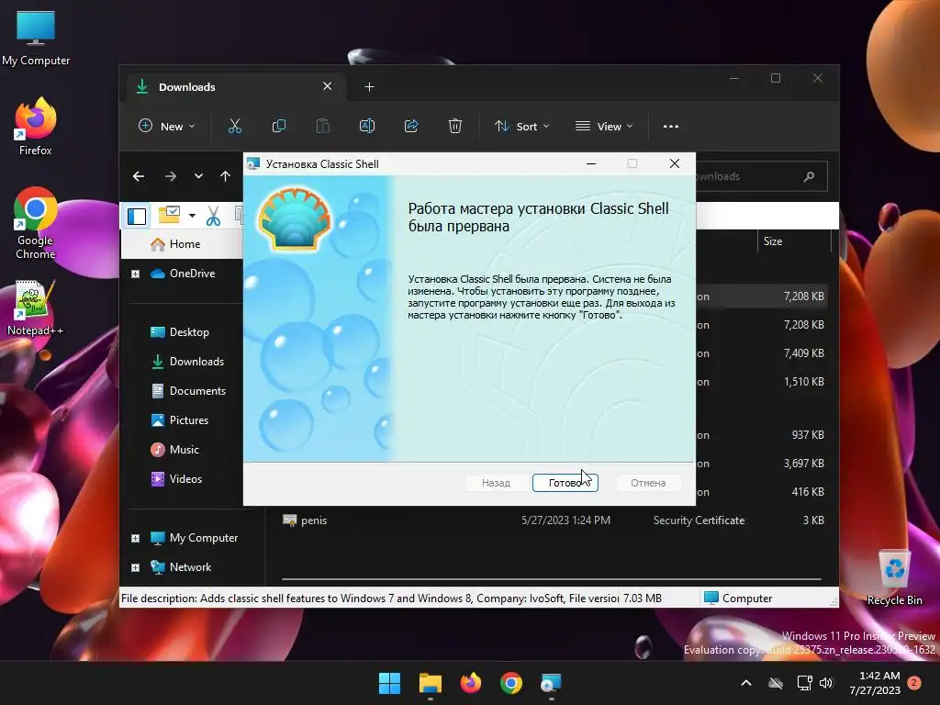Expand the My Computer tree node
This screenshot has width=940, height=705.
[136, 538]
